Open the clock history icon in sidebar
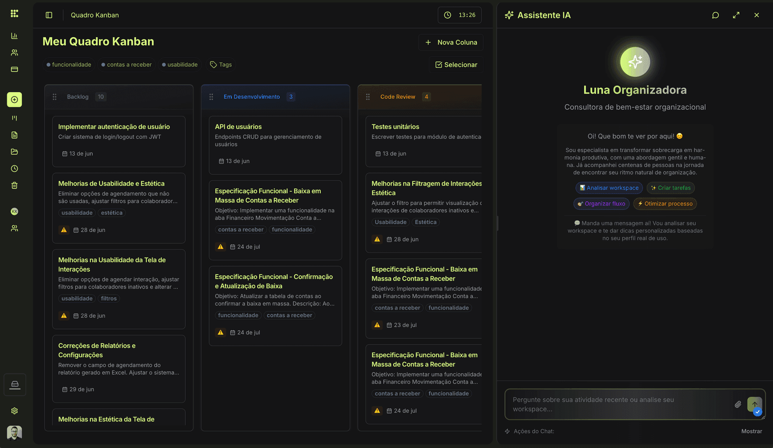773x448 pixels. 14,168
